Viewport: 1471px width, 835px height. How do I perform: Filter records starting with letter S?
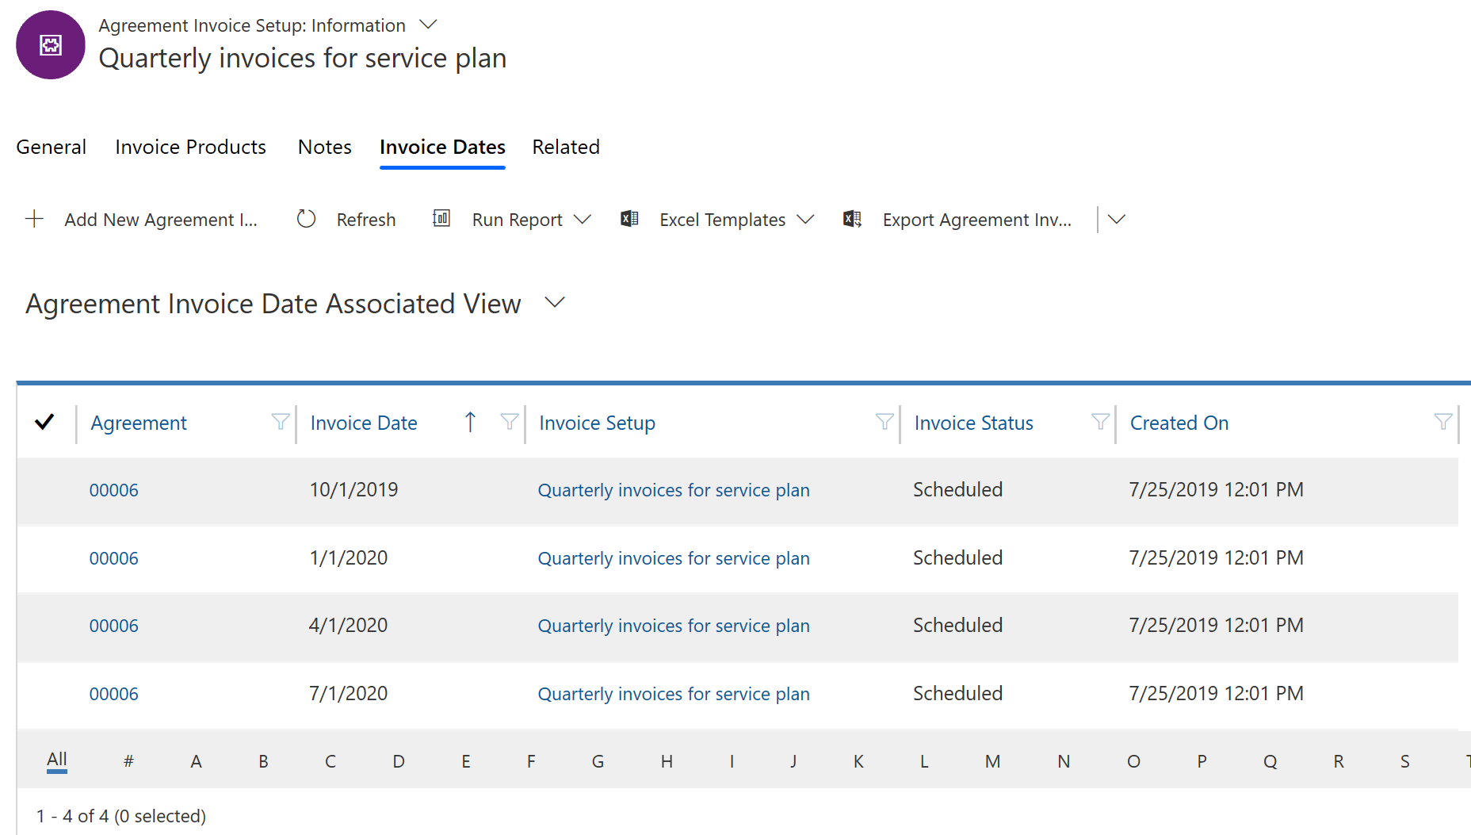(x=1405, y=761)
